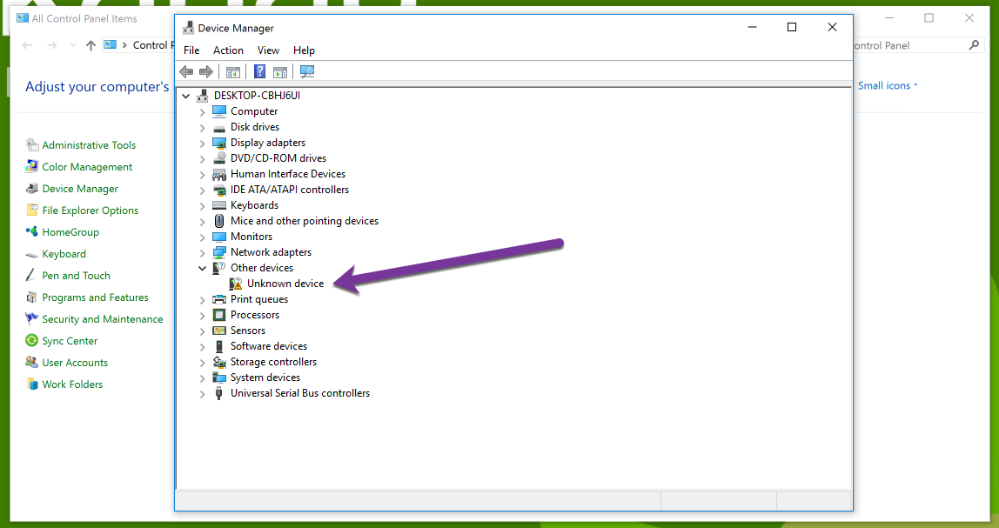Click the Back arrow in Device Manager toolbar

[186, 72]
